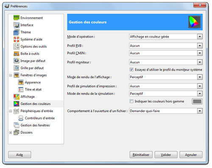Select the Image par défaut icon

click(x=17, y=61)
